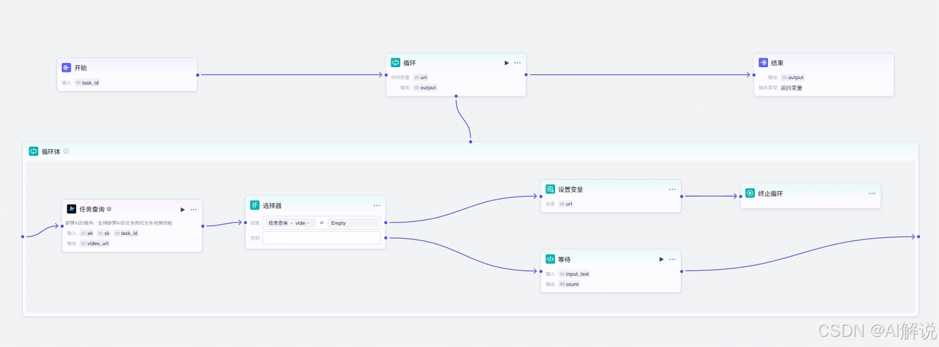Viewport: 939px width, 347px height.
Task: Click the video_url output in 任务查询 node
Action: tap(95, 243)
